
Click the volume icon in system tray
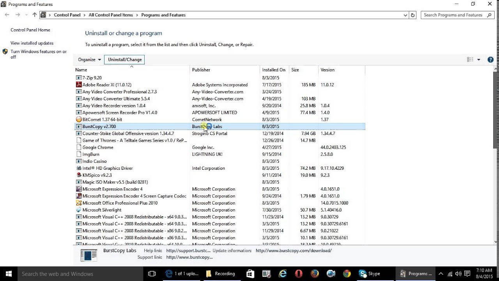coord(459,274)
